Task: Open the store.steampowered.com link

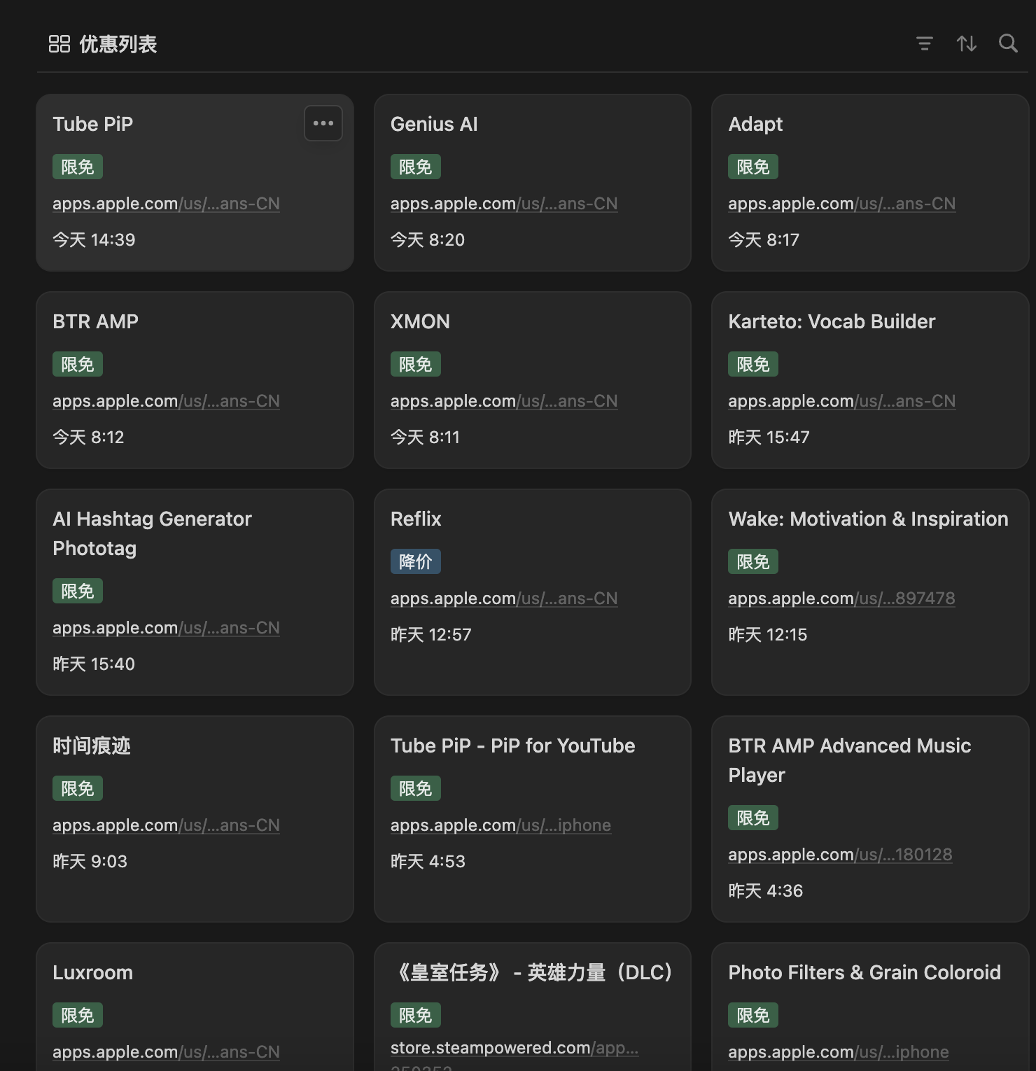Action: [x=514, y=1048]
